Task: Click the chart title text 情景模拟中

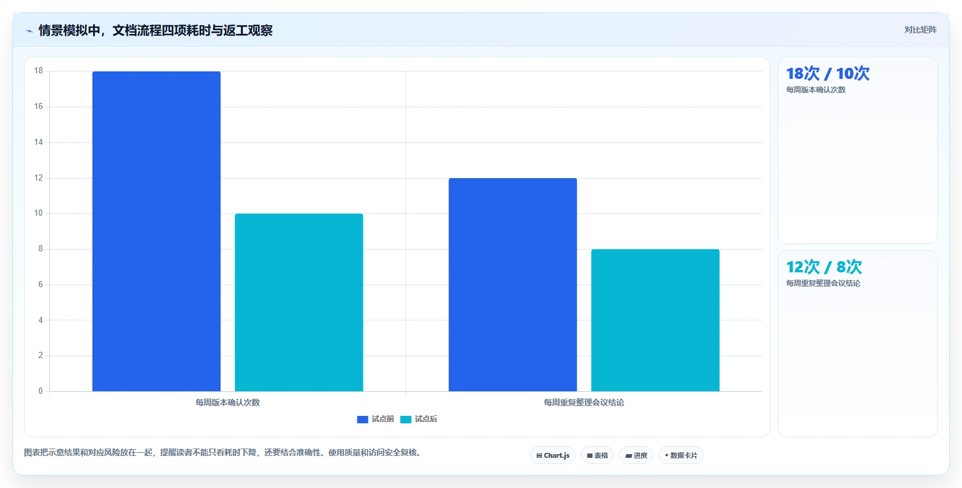Action: (69, 30)
